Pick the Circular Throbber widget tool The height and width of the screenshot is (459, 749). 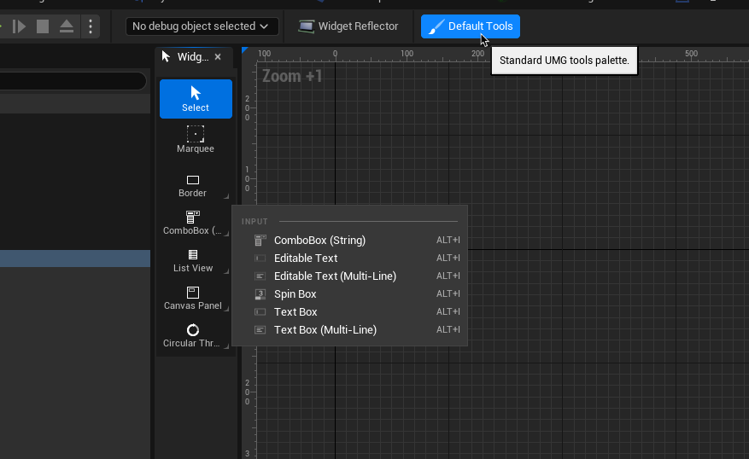pos(192,336)
